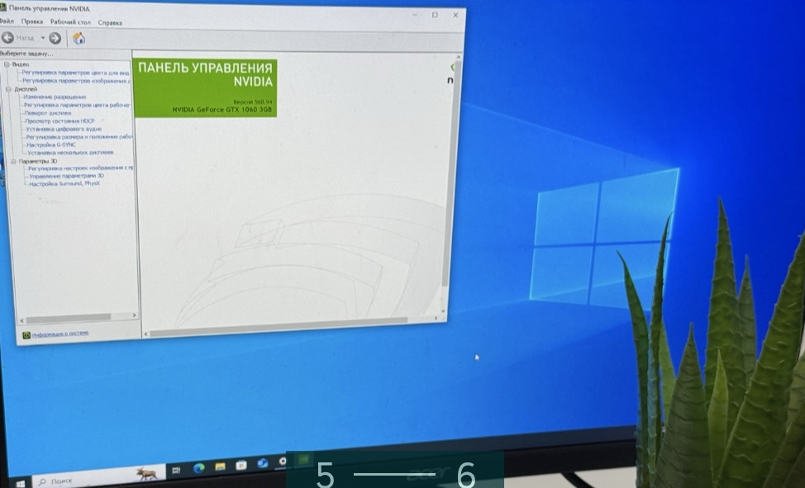Click the Информация о системе link
805x488 pixels.
coord(60,334)
